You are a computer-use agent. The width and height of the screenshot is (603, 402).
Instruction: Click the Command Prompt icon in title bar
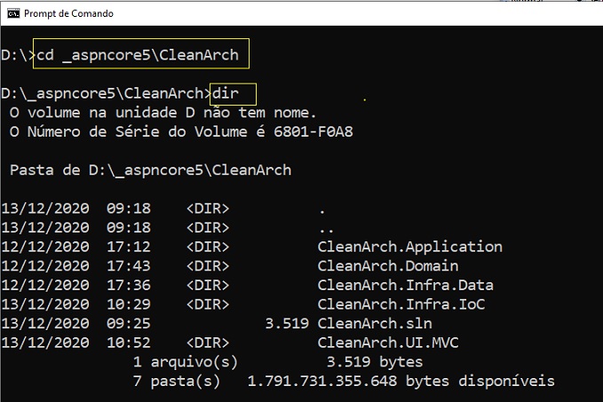coord(13,13)
